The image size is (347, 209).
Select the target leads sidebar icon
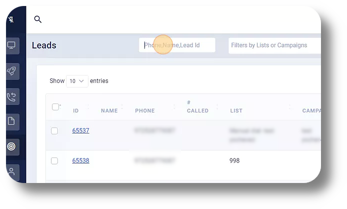[11, 146]
